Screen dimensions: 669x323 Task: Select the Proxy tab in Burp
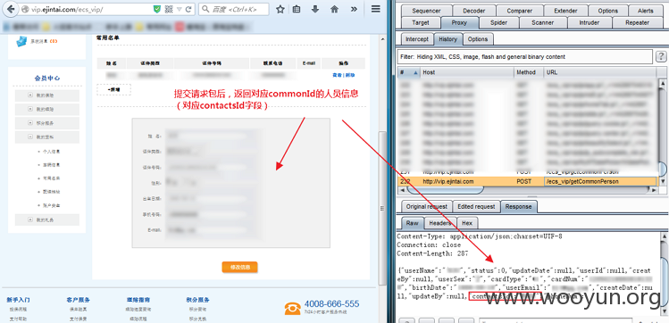click(x=459, y=22)
